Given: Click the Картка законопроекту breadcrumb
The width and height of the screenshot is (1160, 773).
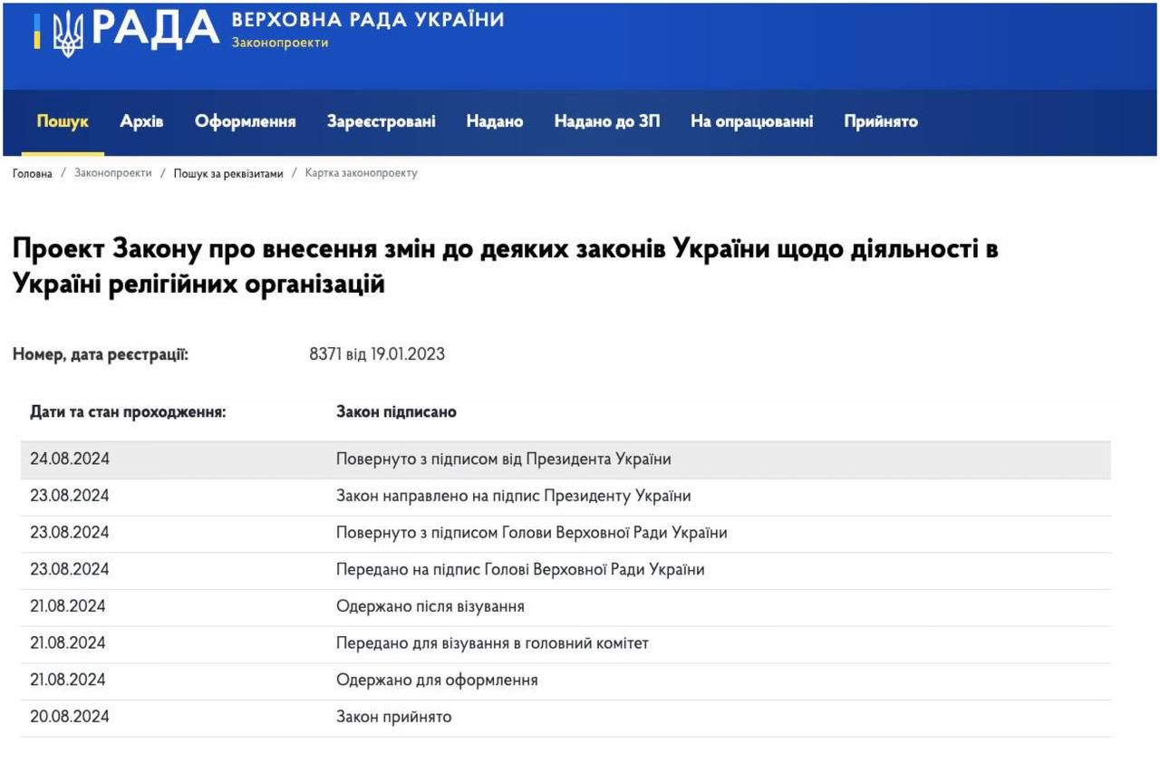Looking at the screenshot, I should pos(361,173).
